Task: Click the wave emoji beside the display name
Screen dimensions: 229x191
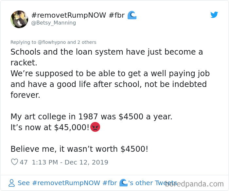Action: (132, 15)
